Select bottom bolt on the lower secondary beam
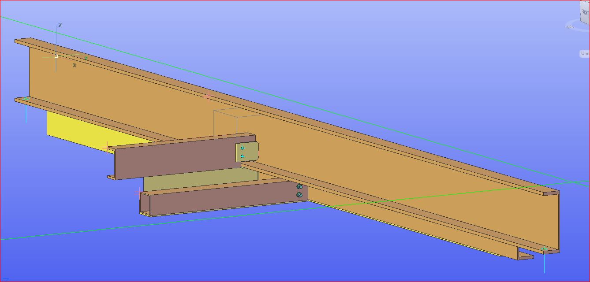Viewport: 590px width, 282px height. [299, 195]
